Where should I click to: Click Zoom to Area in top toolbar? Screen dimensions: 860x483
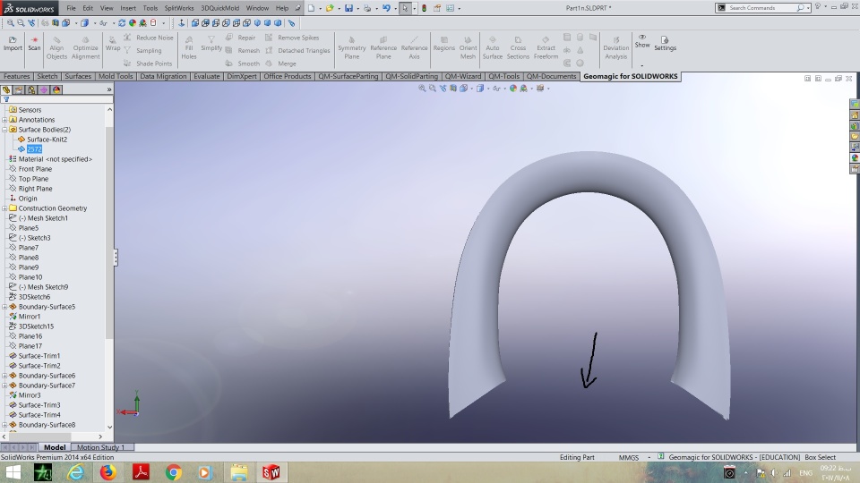click(x=21, y=23)
